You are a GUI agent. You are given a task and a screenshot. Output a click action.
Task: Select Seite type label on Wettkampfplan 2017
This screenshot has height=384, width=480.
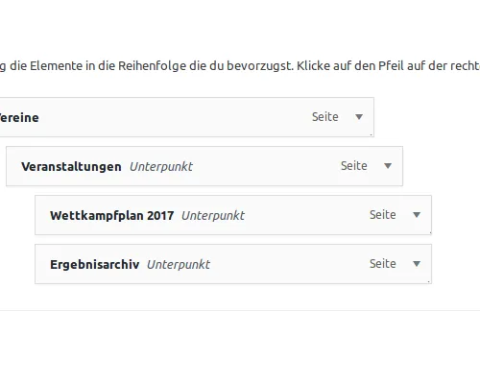coord(383,215)
